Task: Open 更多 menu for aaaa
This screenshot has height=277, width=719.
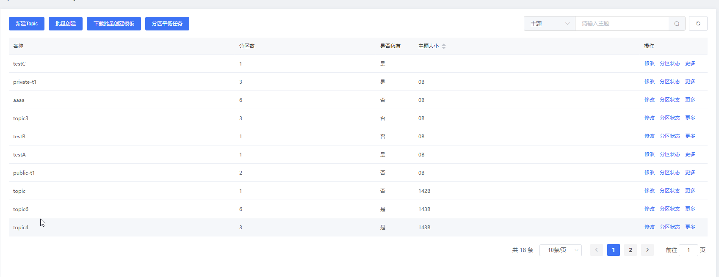Action: [690, 100]
